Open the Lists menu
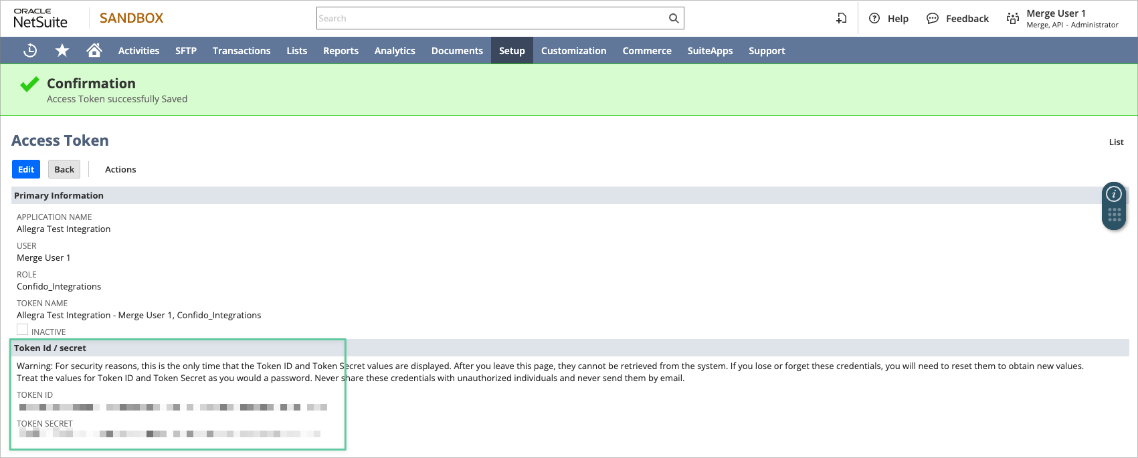The image size is (1138, 458). coord(297,51)
